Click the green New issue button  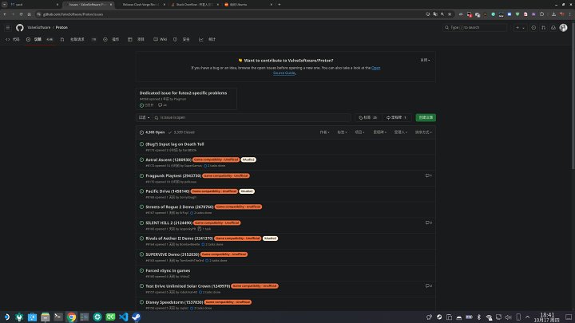[x=426, y=117]
